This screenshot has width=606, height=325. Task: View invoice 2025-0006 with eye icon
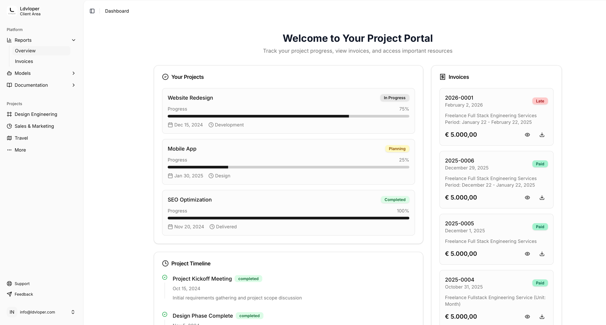tap(527, 198)
